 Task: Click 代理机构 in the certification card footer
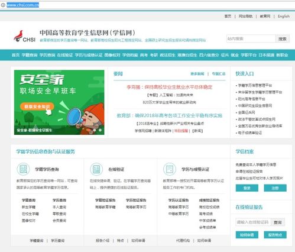pyautogui.click(x=183, y=241)
